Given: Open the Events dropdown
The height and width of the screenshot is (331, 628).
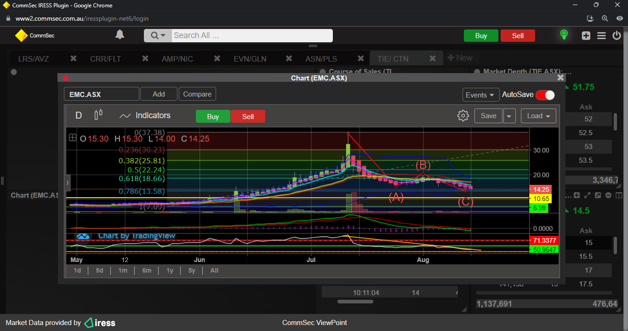Looking at the screenshot, I should (480, 95).
